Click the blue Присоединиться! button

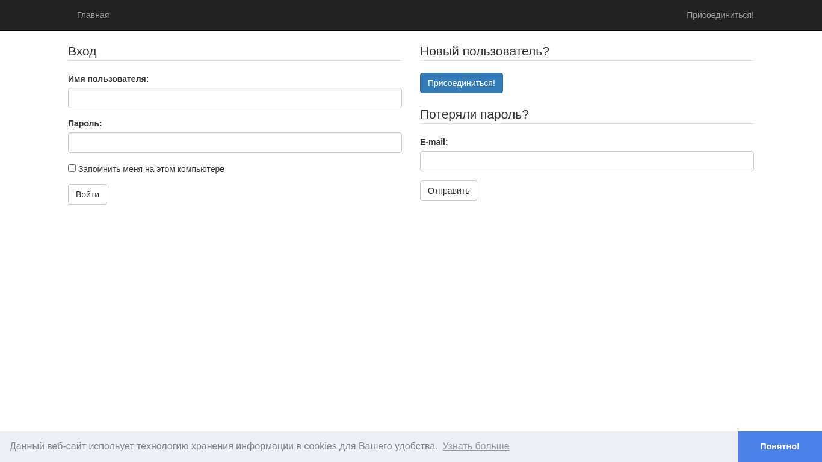point(461,83)
